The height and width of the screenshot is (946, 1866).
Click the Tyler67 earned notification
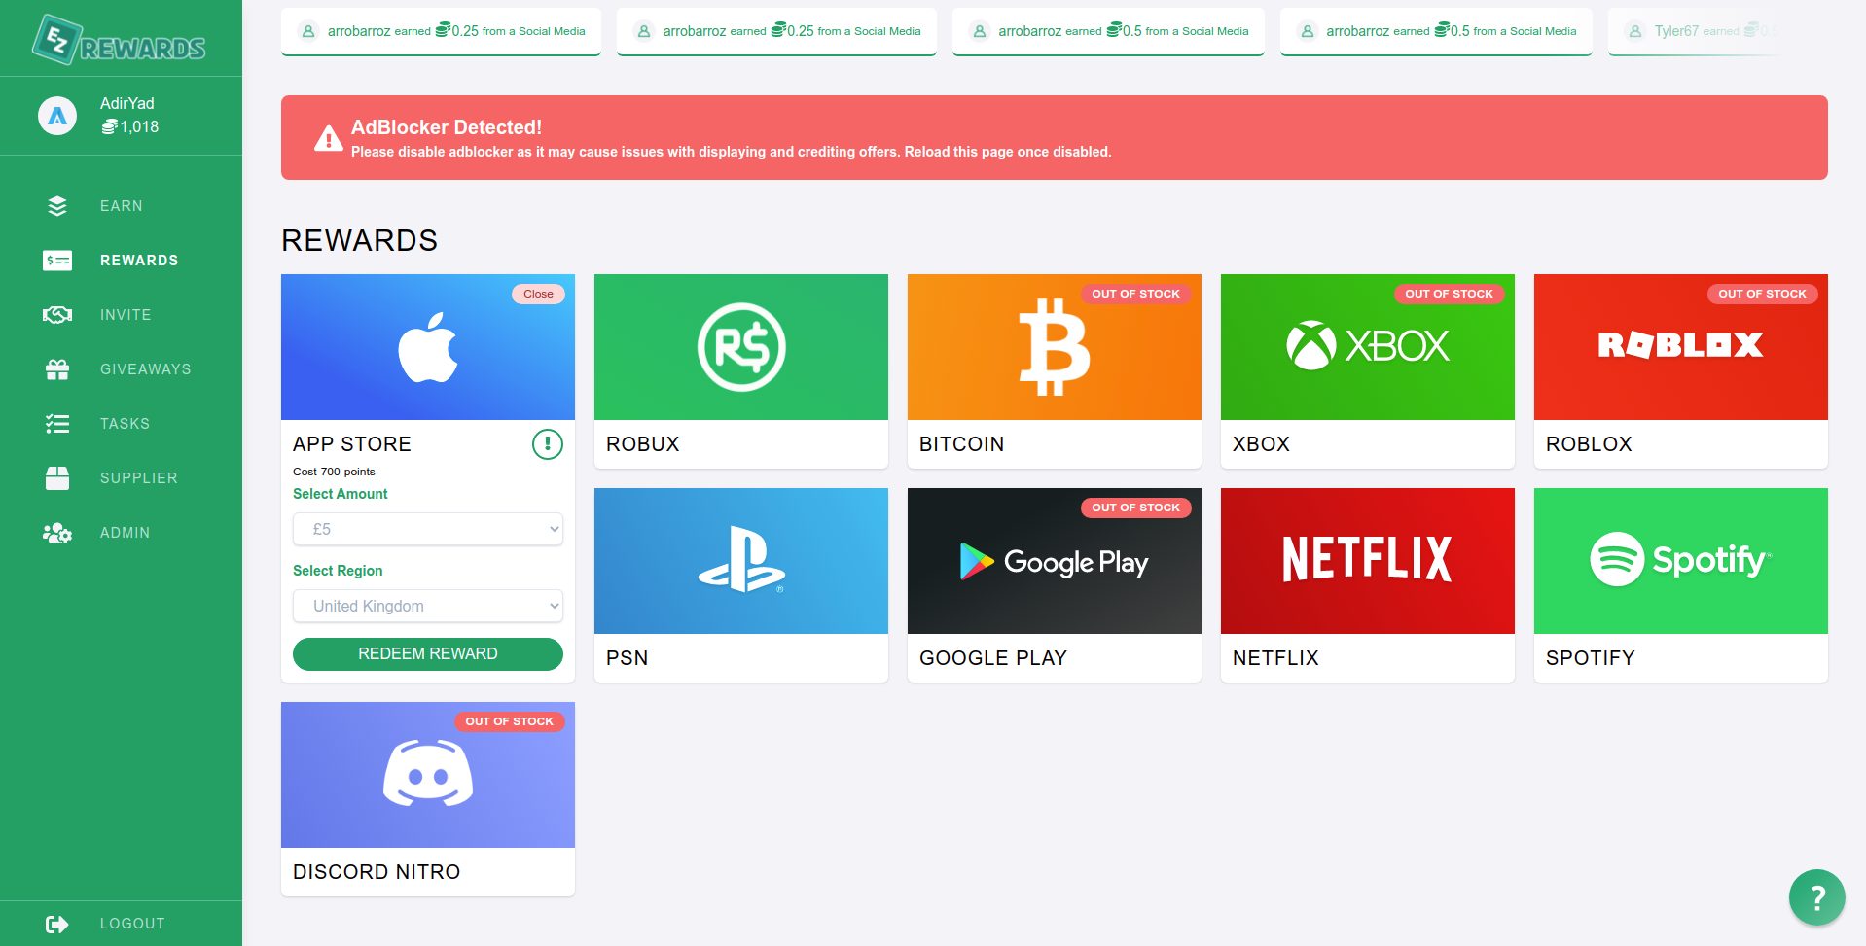(1698, 31)
